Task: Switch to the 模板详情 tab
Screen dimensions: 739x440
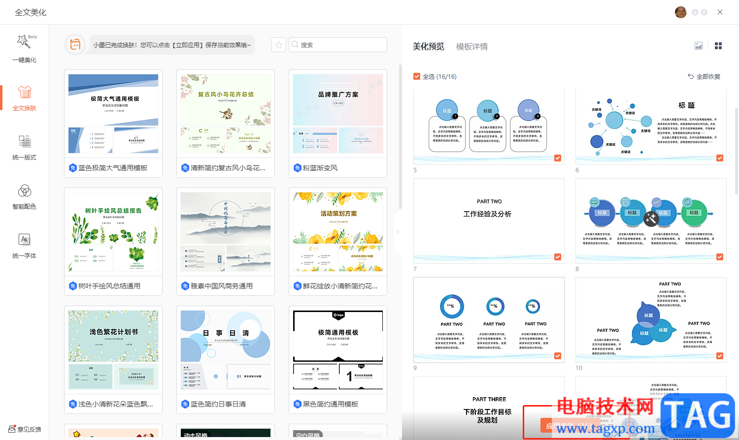Action: click(x=471, y=46)
